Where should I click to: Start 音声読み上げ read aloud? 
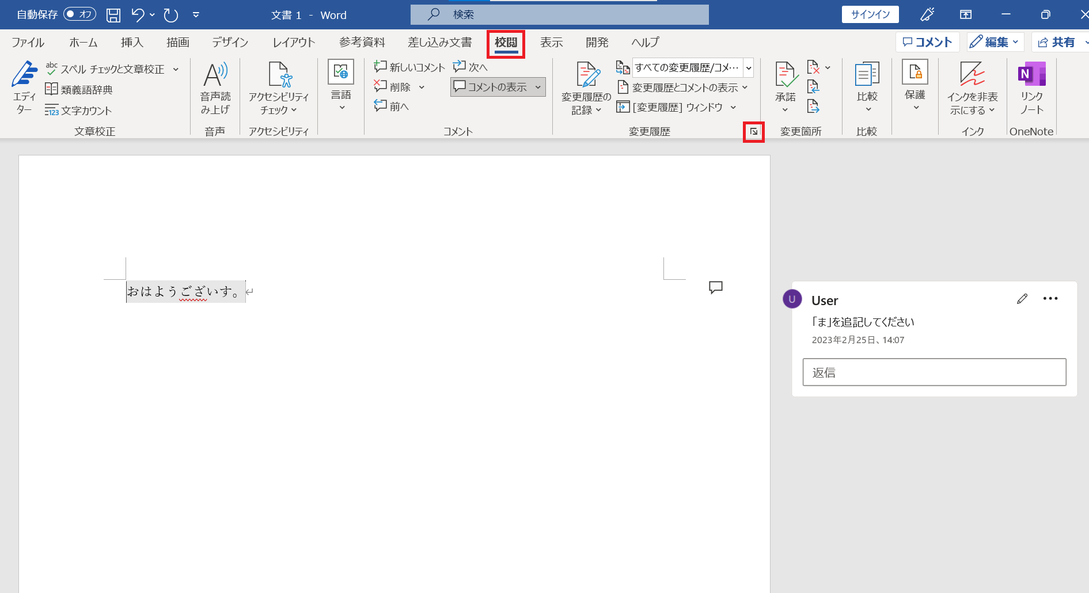click(215, 88)
